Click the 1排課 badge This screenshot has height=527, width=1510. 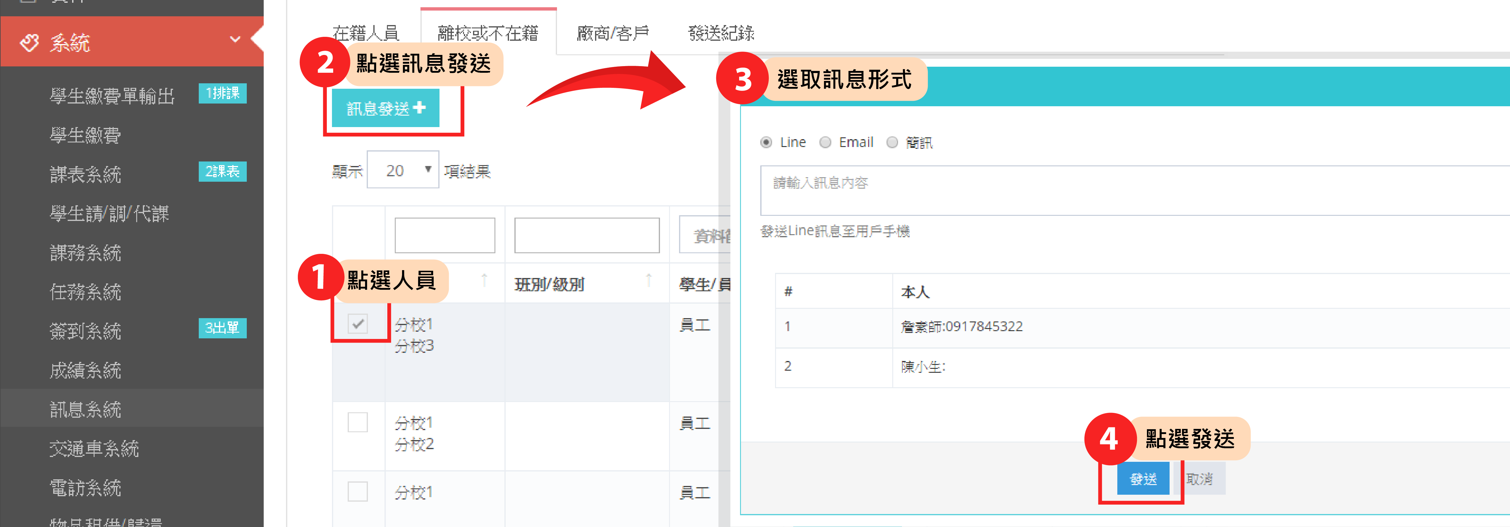[222, 93]
